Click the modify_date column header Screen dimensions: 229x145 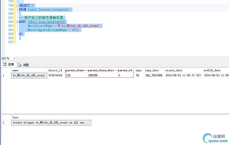pos(216,70)
